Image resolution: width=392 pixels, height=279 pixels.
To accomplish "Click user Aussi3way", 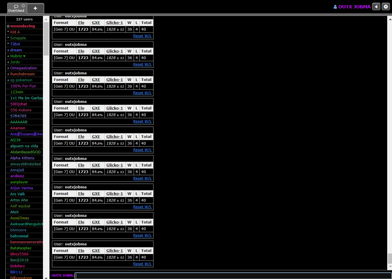I will pos(24,218).
